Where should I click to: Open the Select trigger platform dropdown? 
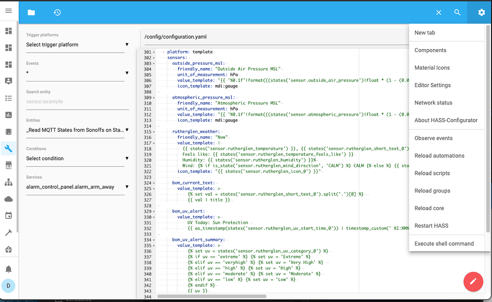point(77,44)
